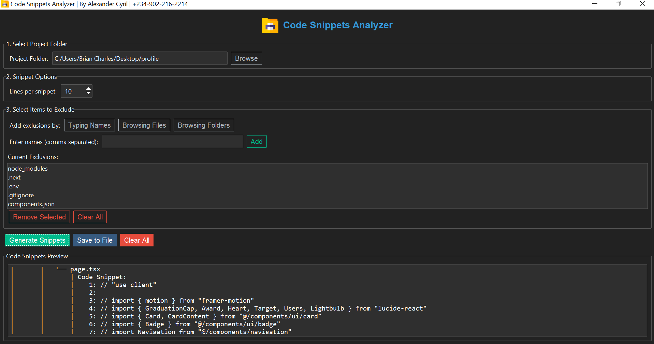The image size is (654, 344).
Task: Decrease lines per snippet with down arrow
Action: point(88,93)
